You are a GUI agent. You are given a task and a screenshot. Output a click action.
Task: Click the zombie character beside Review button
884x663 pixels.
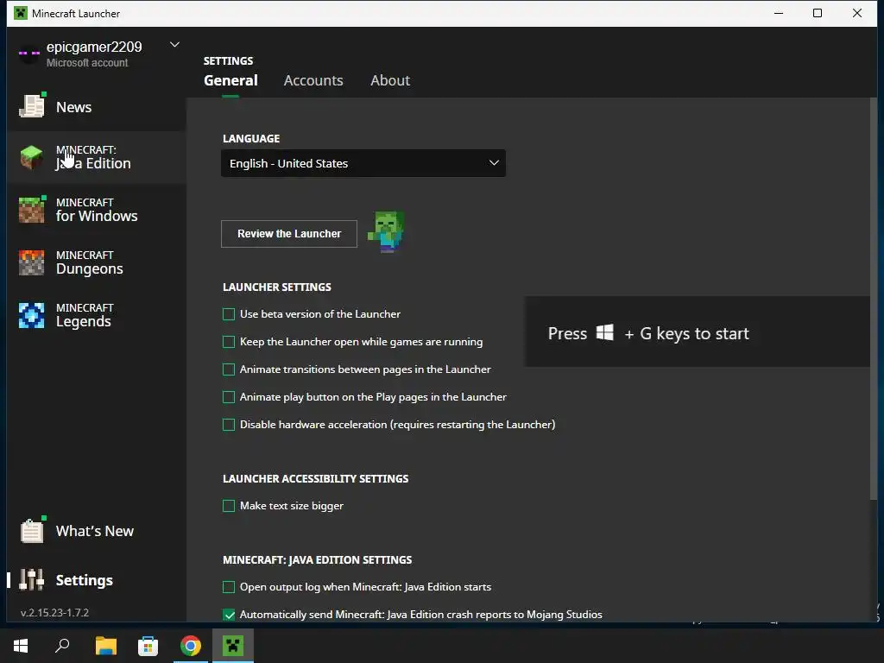click(x=387, y=231)
